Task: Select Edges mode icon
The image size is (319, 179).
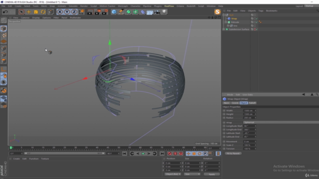Action: pos(3,55)
